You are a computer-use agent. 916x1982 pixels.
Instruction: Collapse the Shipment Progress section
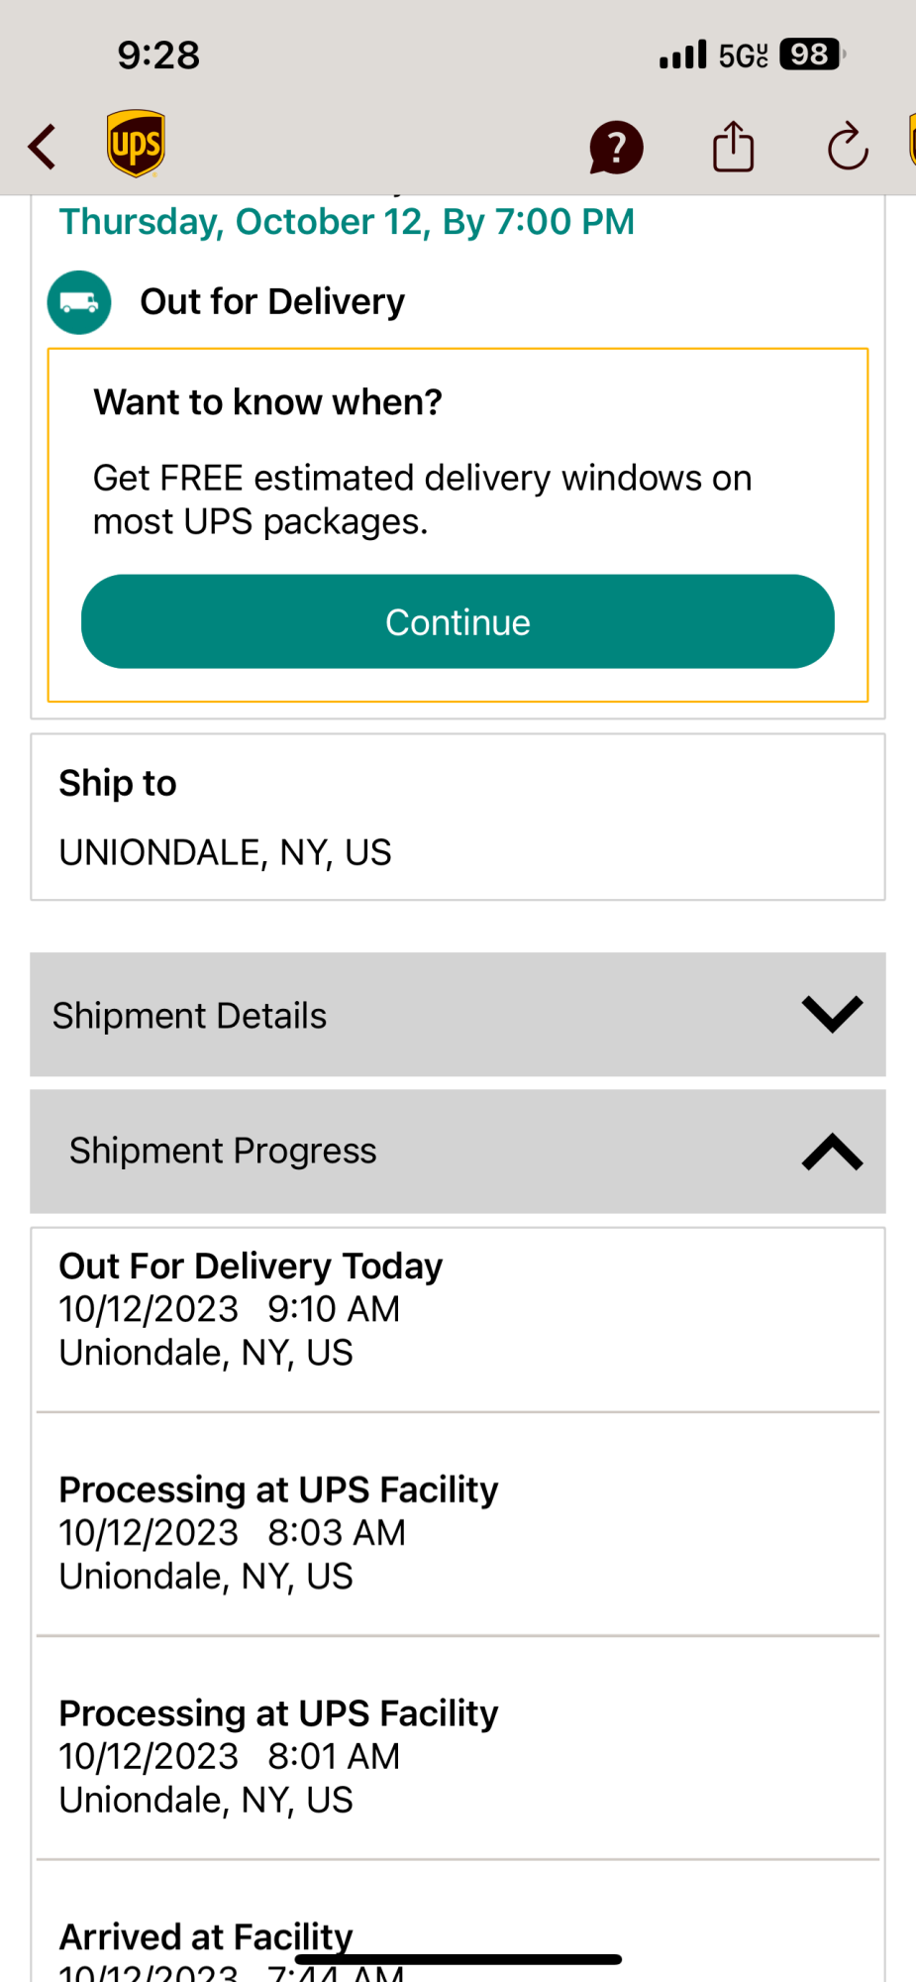(x=458, y=1152)
